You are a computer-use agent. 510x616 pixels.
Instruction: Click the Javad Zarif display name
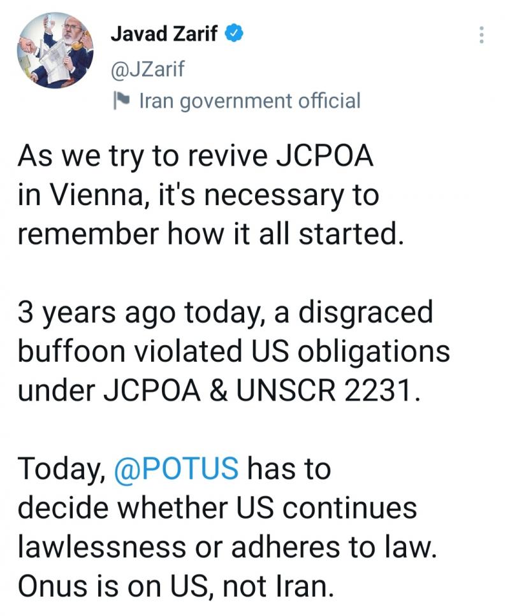click(164, 33)
